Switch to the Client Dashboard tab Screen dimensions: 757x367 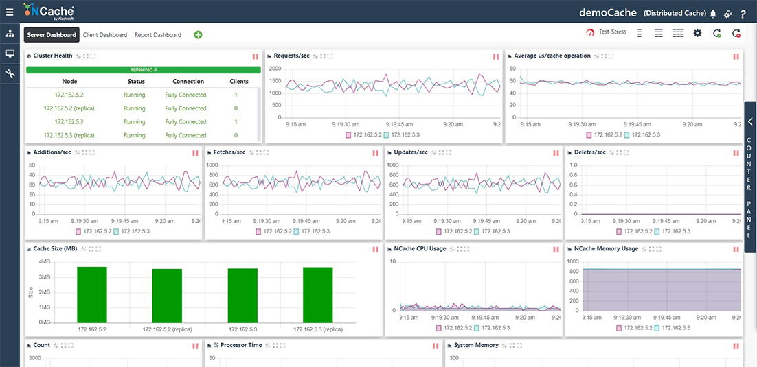(x=105, y=35)
